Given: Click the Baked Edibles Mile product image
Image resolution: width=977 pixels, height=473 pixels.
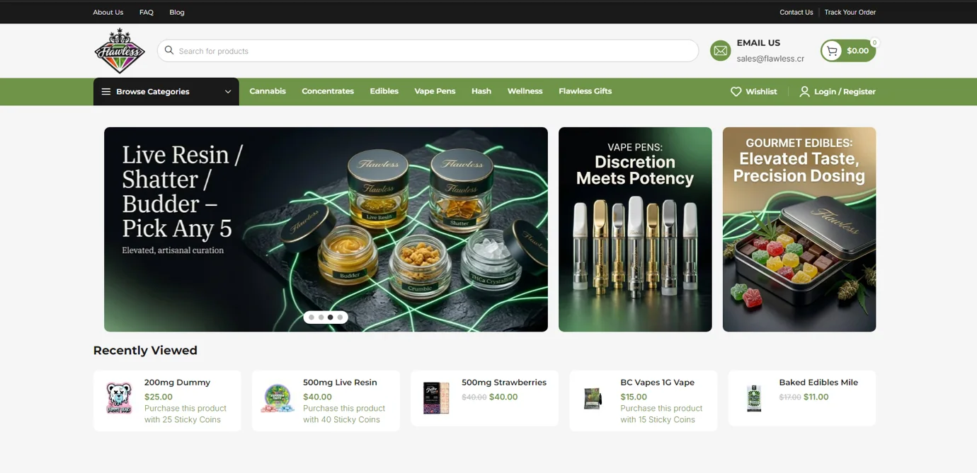Looking at the screenshot, I should [x=754, y=398].
